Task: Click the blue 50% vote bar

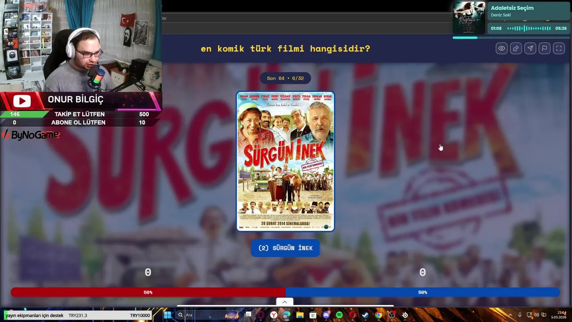Action: [422, 292]
